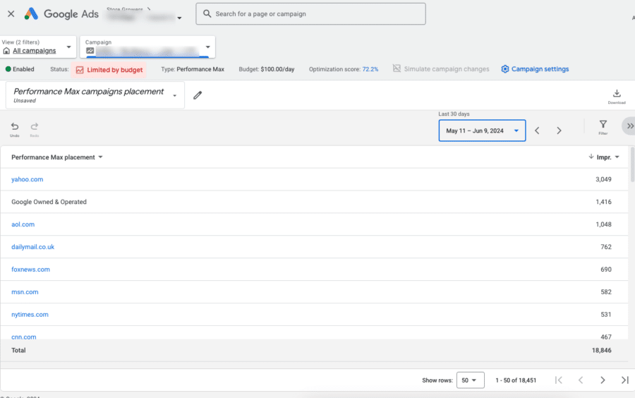Open the aol.com placement link
The height and width of the screenshot is (398, 635).
[x=23, y=224]
